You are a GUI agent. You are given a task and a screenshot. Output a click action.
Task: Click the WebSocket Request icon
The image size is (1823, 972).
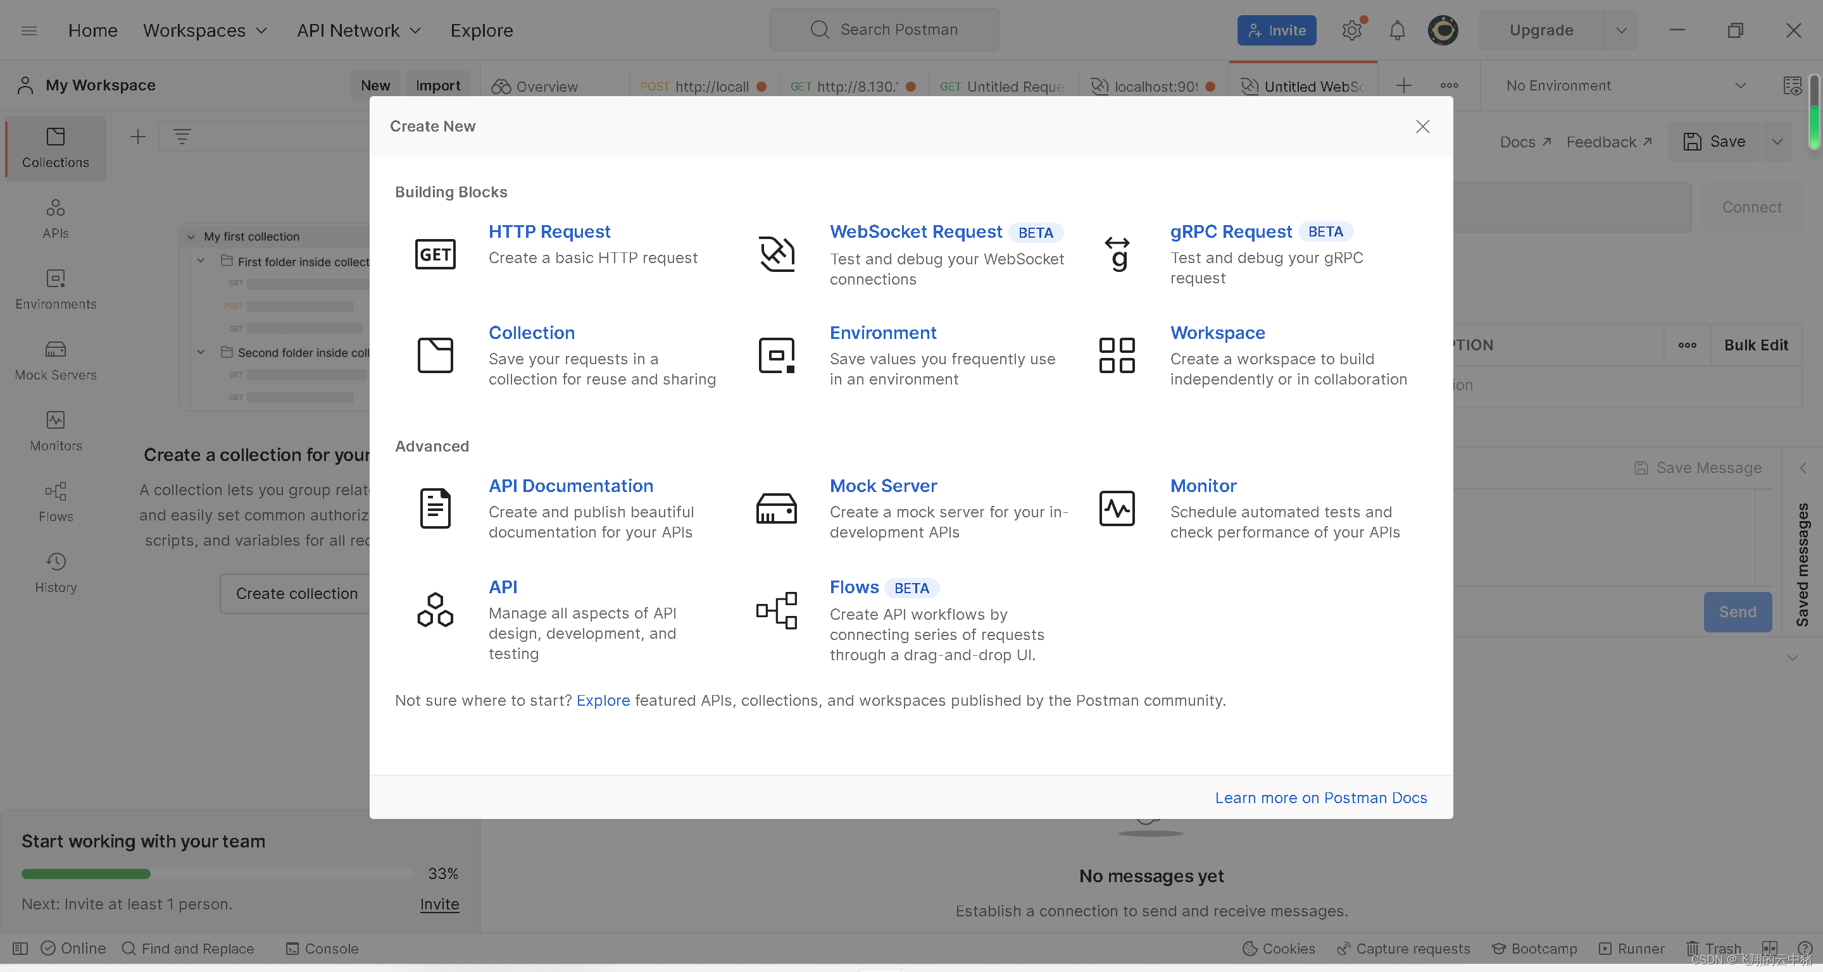pyautogui.click(x=775, y=252)
